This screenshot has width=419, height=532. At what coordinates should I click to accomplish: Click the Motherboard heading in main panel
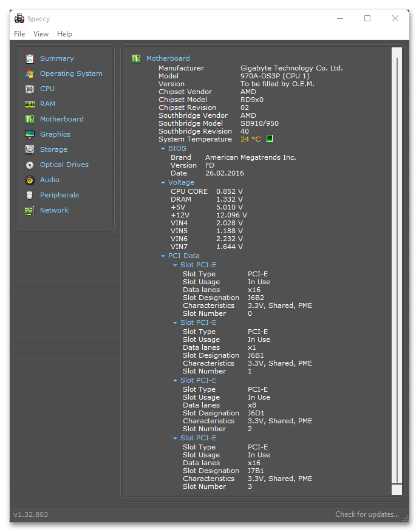pos(168,58)
